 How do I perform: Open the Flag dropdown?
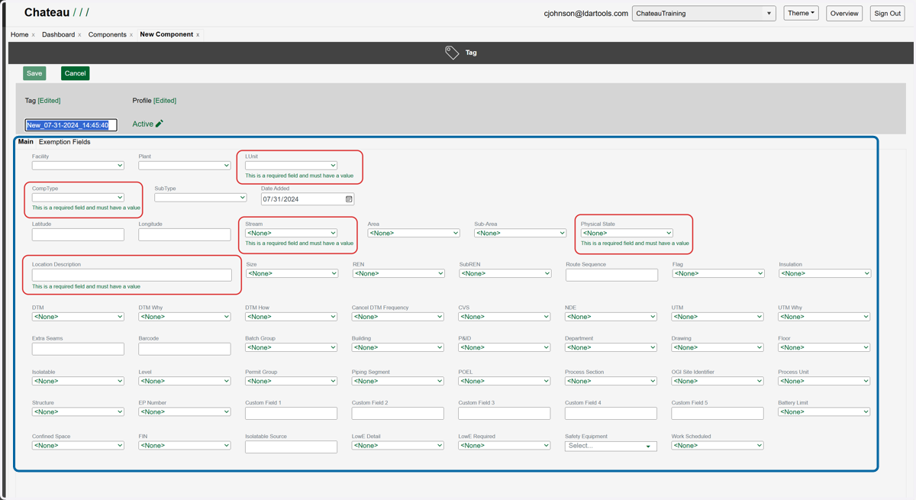[718, 273]
